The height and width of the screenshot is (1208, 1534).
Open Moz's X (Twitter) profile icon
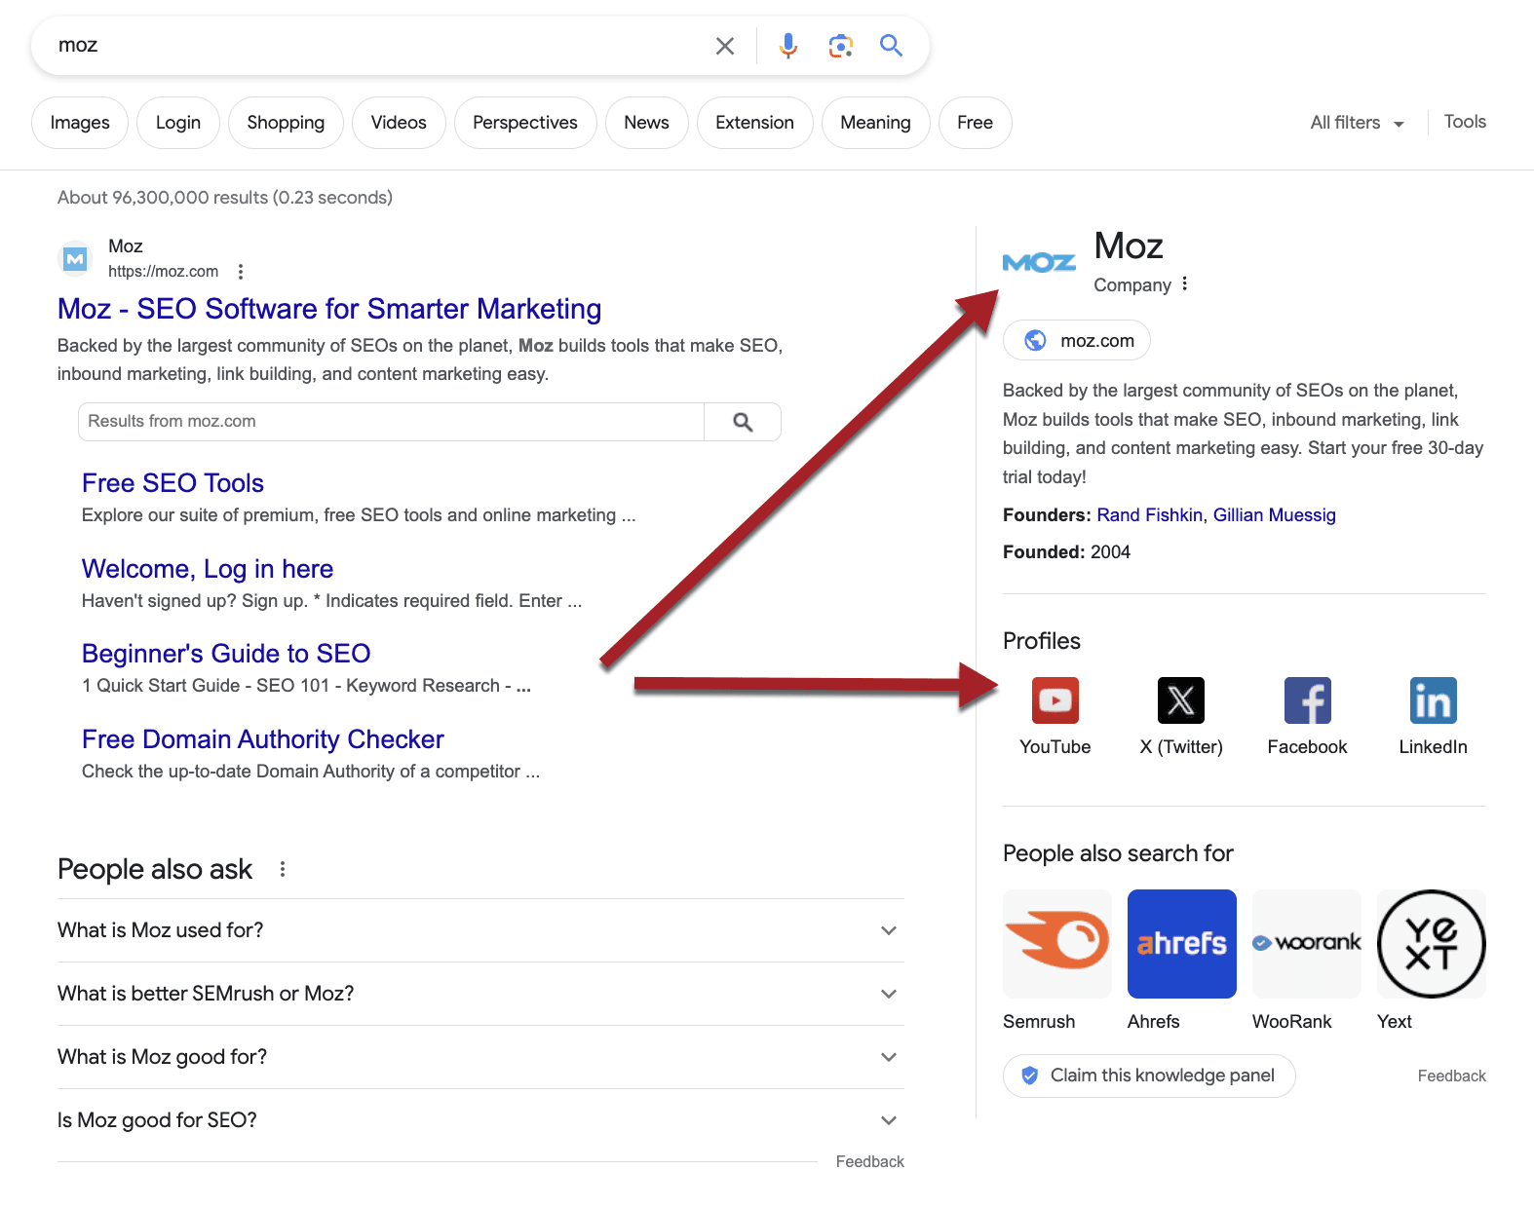(1180, 700)
